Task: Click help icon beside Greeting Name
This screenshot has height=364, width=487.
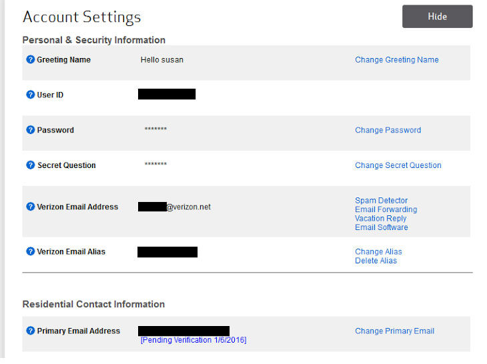Action: coord(30,60)
